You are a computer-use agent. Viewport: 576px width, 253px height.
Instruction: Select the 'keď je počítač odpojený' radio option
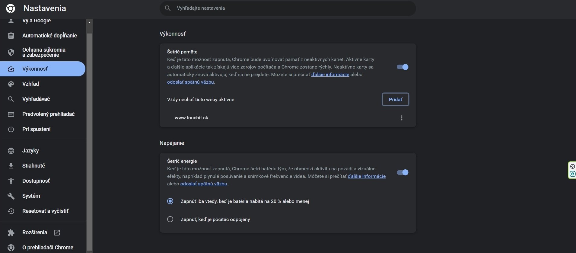tap(170, 219)
